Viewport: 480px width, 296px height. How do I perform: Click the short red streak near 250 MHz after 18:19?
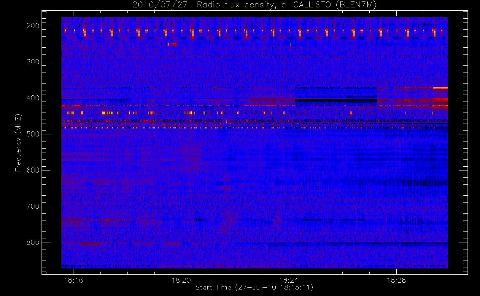(x=172, y=44)
